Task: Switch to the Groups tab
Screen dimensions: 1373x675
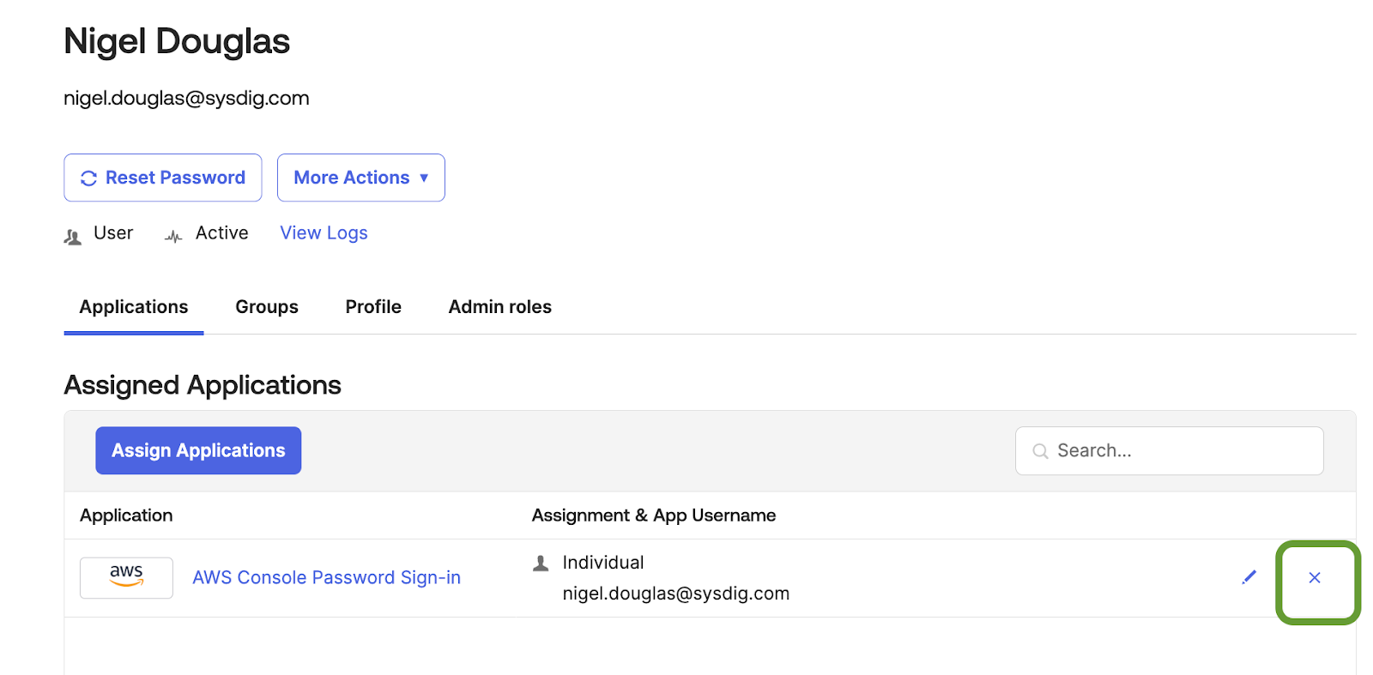Action: click(267, 307)
